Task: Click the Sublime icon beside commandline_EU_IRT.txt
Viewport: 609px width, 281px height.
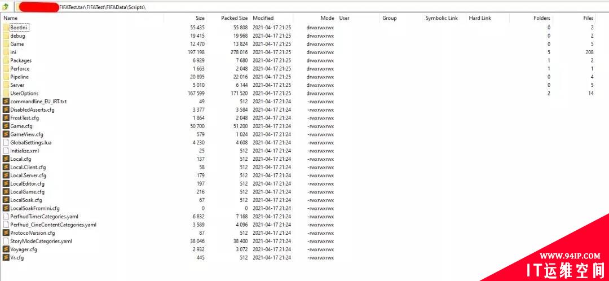Action: point(6,102)
